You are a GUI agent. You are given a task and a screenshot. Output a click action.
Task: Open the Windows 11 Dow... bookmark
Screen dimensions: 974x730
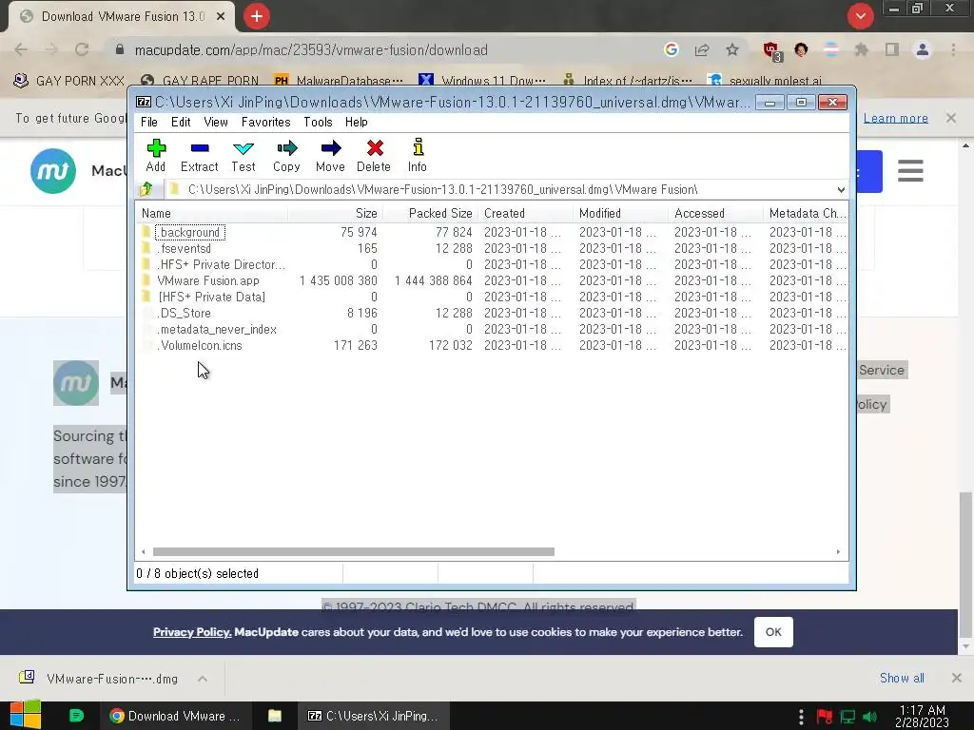[482, 81]
